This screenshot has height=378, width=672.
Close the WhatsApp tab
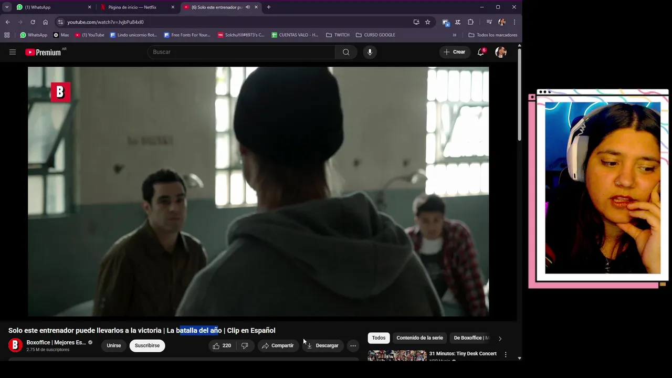pos(89,7)
